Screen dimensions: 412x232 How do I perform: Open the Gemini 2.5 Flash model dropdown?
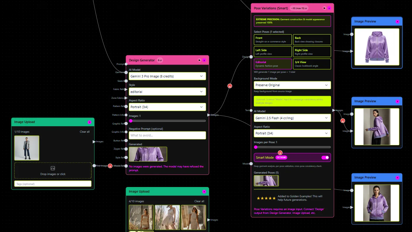click(x=292, y=118)
